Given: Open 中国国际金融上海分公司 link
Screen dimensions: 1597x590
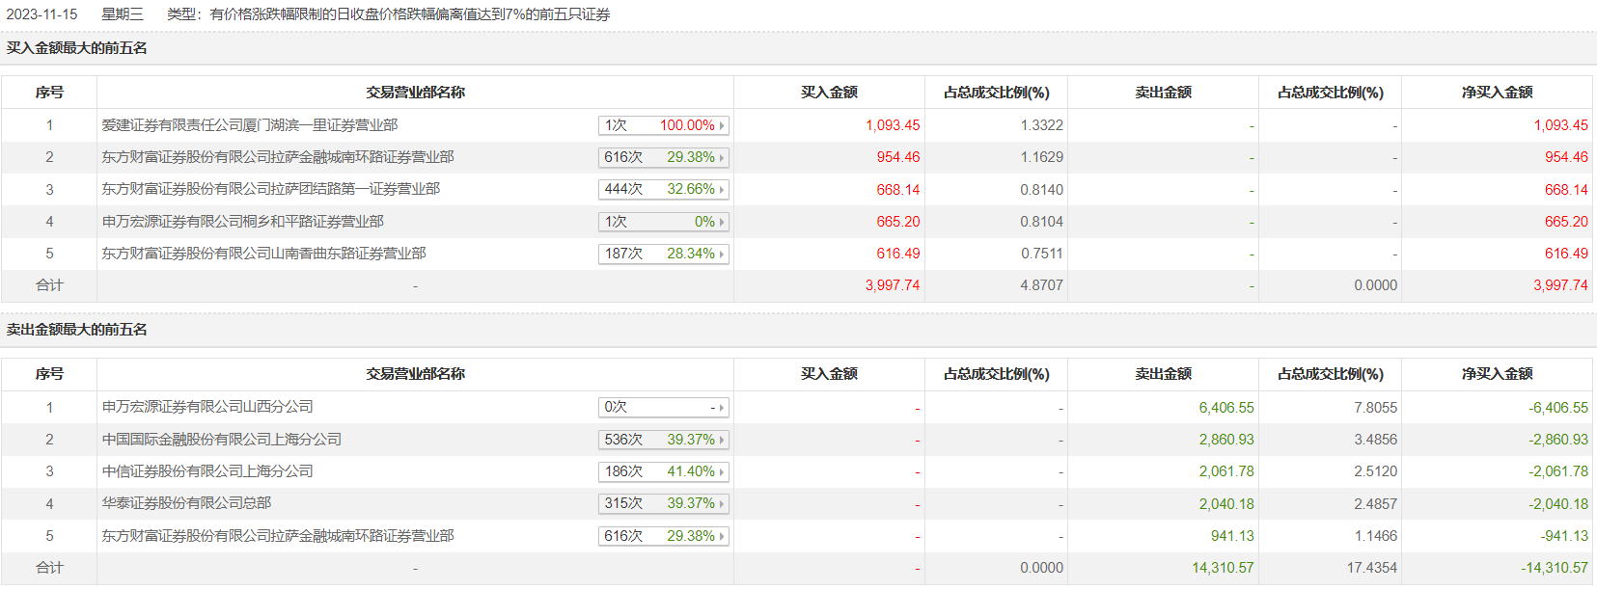Looking at the screenshot, I should click(222, 440).
